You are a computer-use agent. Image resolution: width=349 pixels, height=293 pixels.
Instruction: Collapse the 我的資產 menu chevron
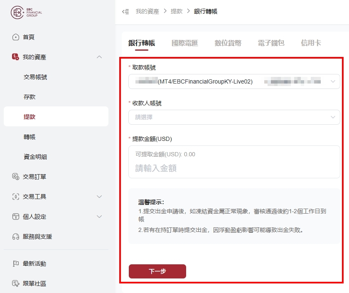coord(99,57)
